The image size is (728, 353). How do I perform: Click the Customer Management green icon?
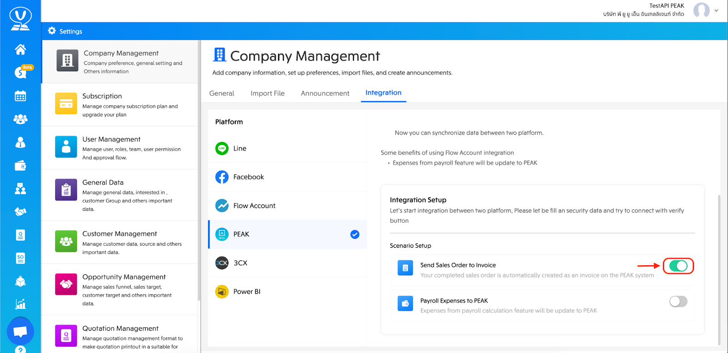pyautogui.click(x=66, y=241)
